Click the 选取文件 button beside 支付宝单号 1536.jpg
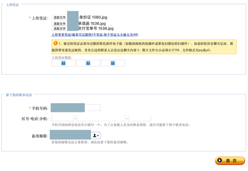 click(x=60, y=29)
